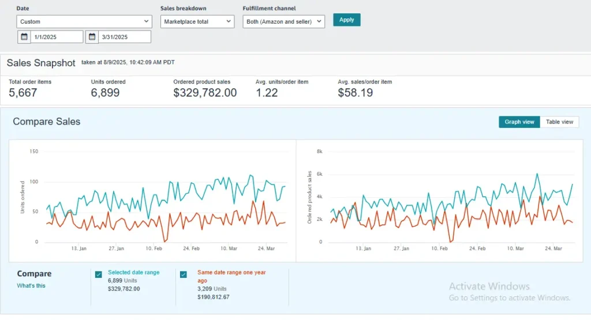Open the Fulfillment channel dropdown

tap(283, 21)
